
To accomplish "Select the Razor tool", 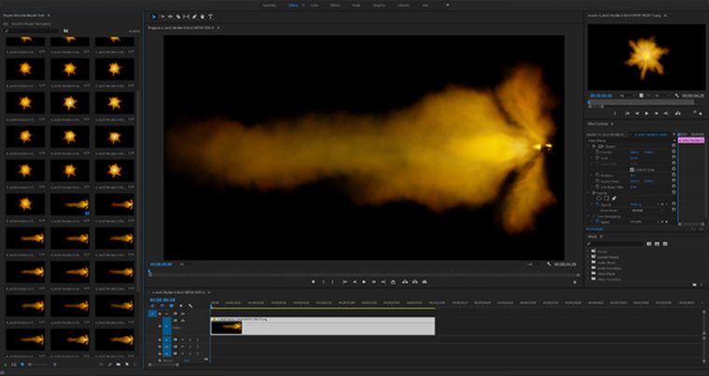I will [x=178, y=17].
